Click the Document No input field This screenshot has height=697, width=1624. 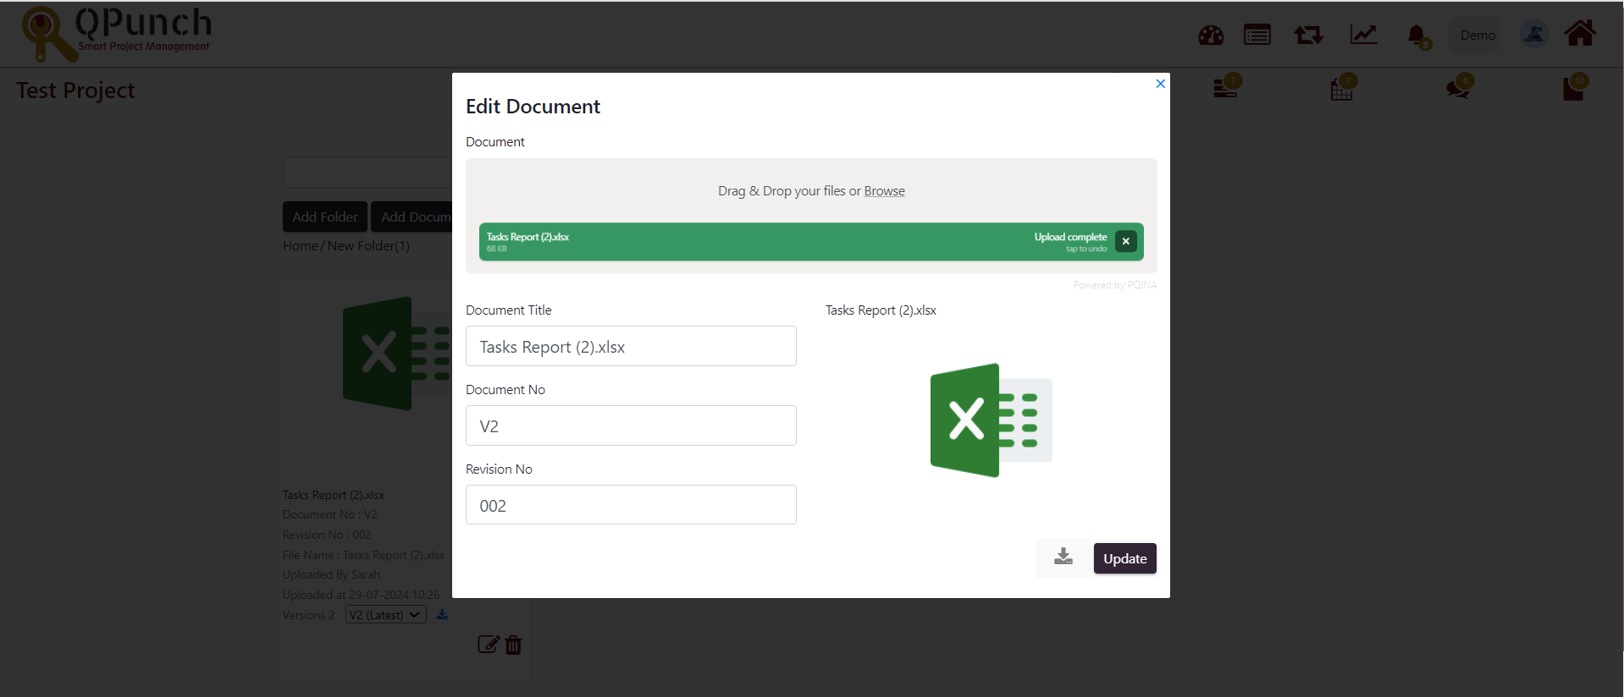631,425
